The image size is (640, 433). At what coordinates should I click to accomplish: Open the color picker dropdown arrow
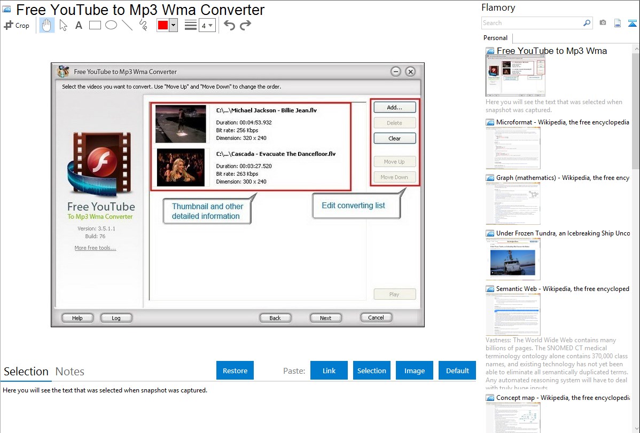(x=173, y=25)
